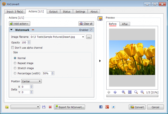This screenshot has height=114, width=168.
Task: Fit preview image to window
Action: click(130, 92)
